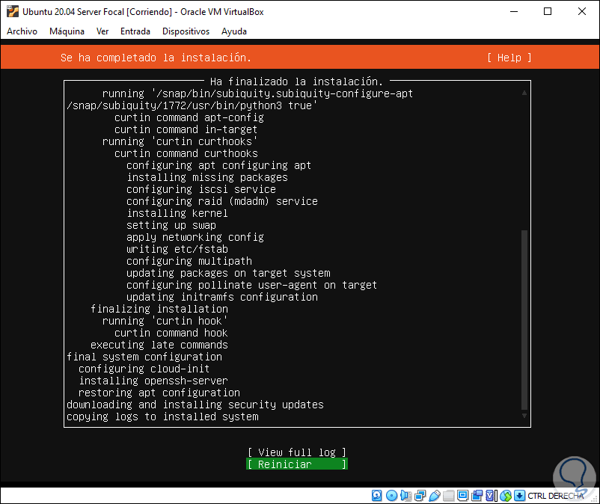This screenshot has height=504, width=600.
Task: Open the Entrada menu
Action: 135,31
